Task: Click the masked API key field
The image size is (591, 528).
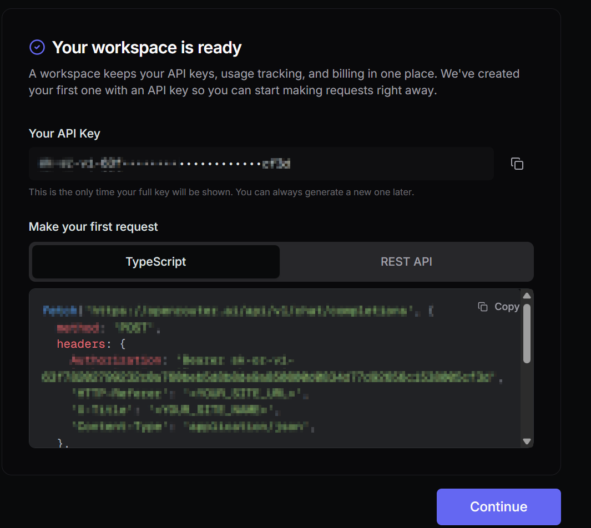Action: [x=261, y=164]
